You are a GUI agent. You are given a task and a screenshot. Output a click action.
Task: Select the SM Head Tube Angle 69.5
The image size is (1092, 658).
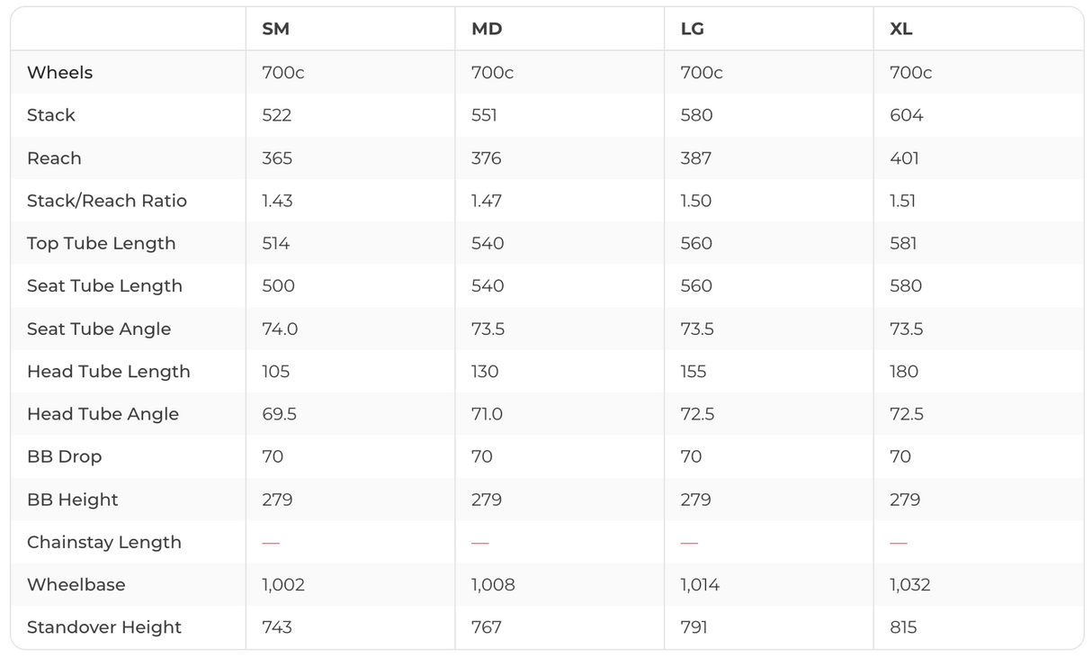point(279,414)
